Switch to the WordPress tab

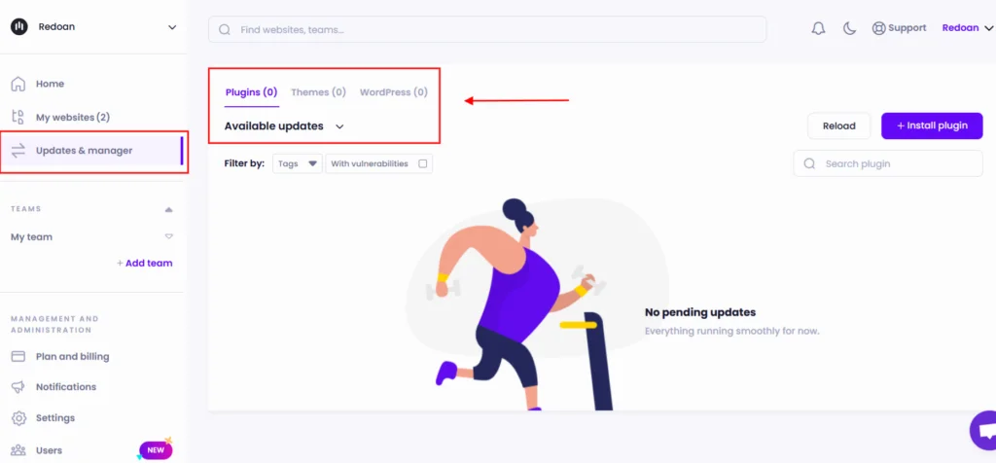click(x=394, y=92)
